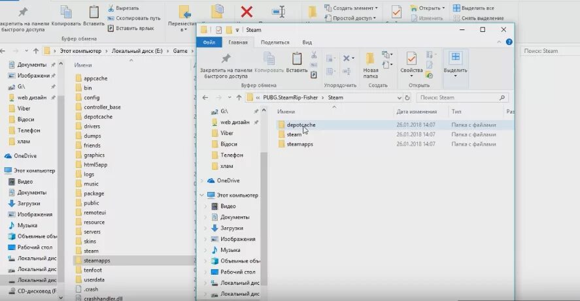The height and width of the screenshot is (301, 580).
Task: Expand Музыка in Steam window tree
Action: coord(206,250)
